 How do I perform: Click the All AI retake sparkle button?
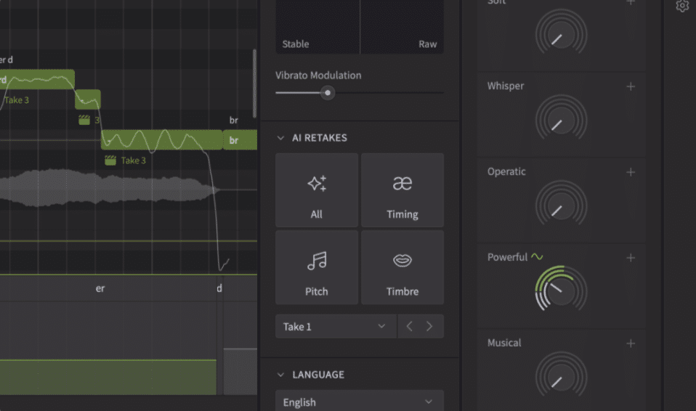[317, 190]
